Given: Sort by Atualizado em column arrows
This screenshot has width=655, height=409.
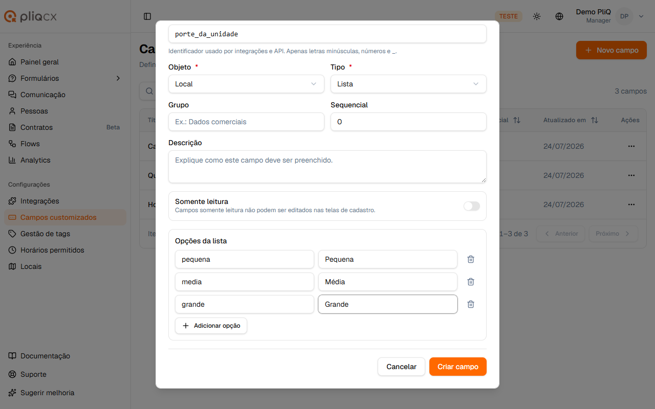Looking at the screenshot, I should click(x=594, y=120).
